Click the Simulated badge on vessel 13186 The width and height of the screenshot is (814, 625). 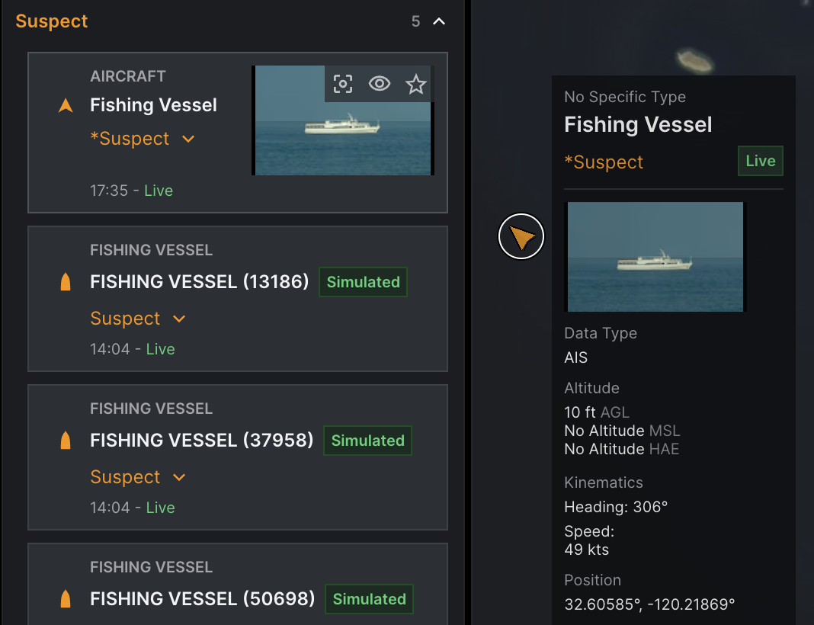pyautogui.click(x=363, y=282)
